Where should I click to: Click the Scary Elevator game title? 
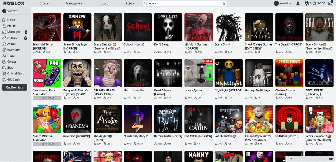coord(107,46)
